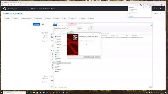Click the Not syncing profile button

coord(159,5)
